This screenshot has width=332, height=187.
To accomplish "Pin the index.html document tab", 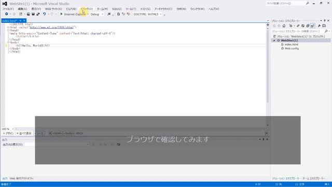I will click(21, 21).
